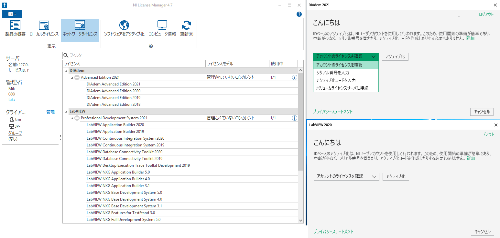This screenshot has width=500, height=238.
Task: Choose アクティブ化コードを入力 option
Action: click(346, 80)
